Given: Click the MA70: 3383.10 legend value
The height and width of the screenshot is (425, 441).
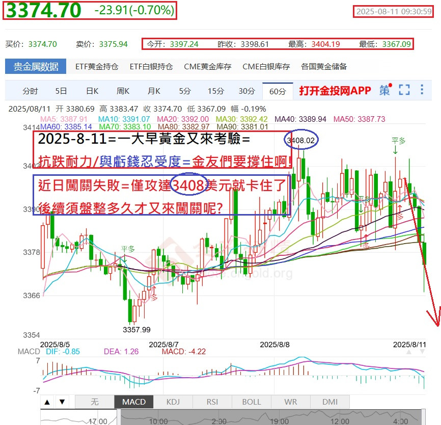Looking at the screenshot, I should point(125,127).
